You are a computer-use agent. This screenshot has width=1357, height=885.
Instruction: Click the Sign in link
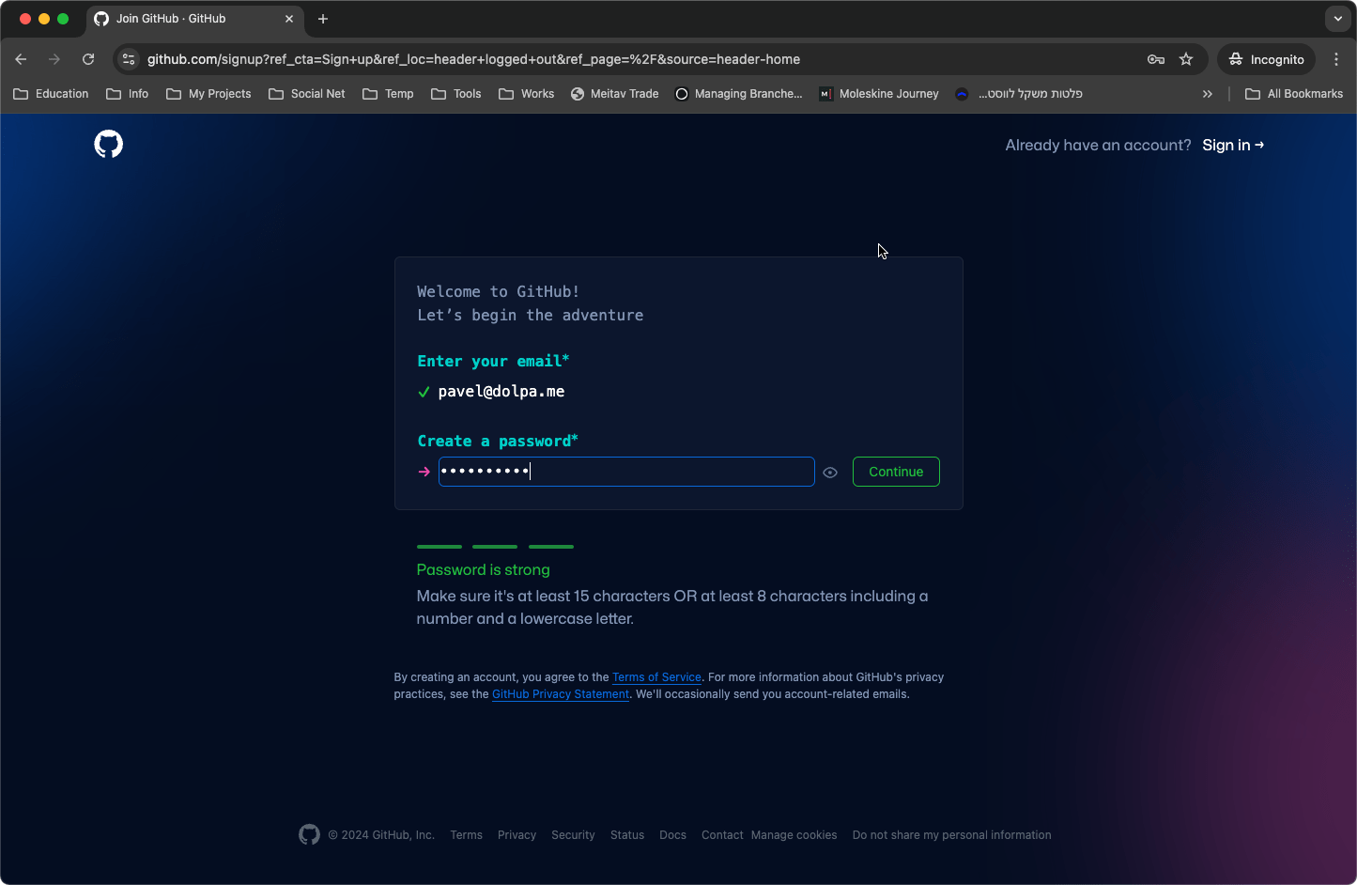(x=1232, y=145)
